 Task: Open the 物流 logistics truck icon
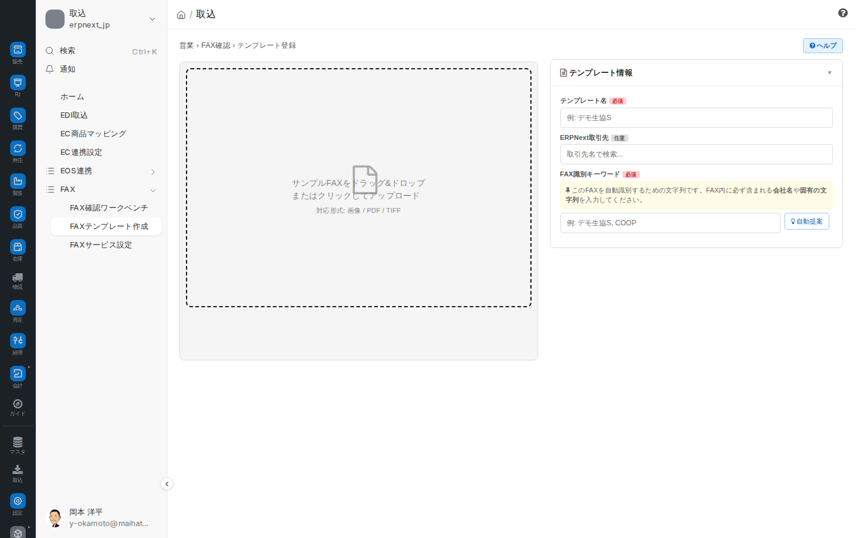click(18, 277)
